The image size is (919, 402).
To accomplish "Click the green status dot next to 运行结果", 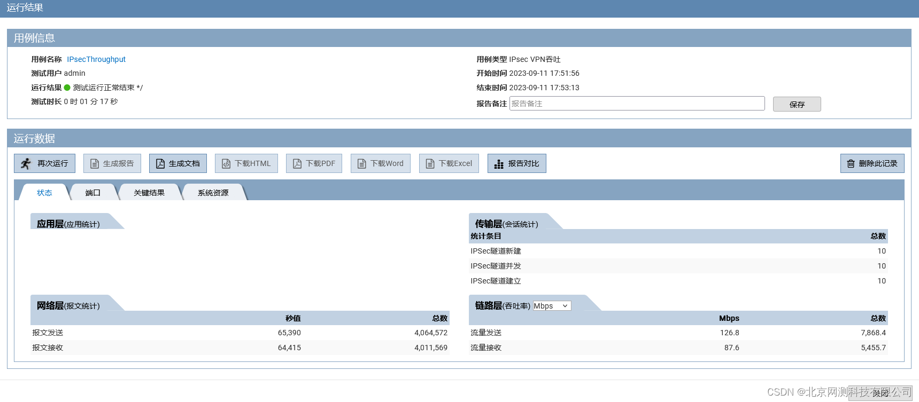I will pyautogui.click(x=67, y=88).
